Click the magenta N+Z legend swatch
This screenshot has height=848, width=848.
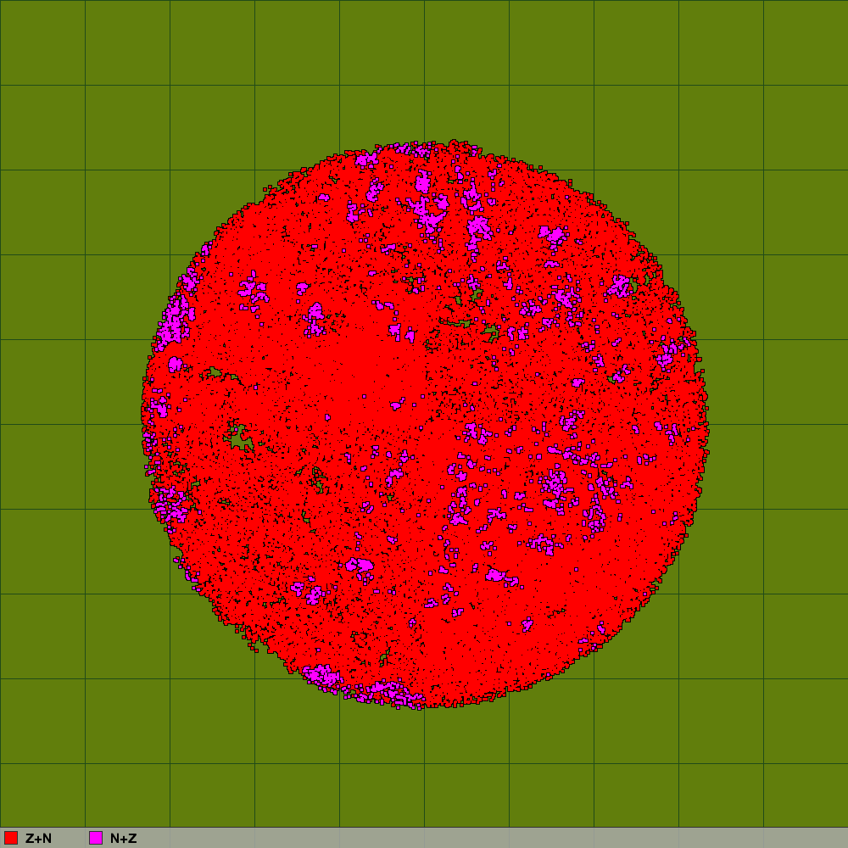[96, 838]
